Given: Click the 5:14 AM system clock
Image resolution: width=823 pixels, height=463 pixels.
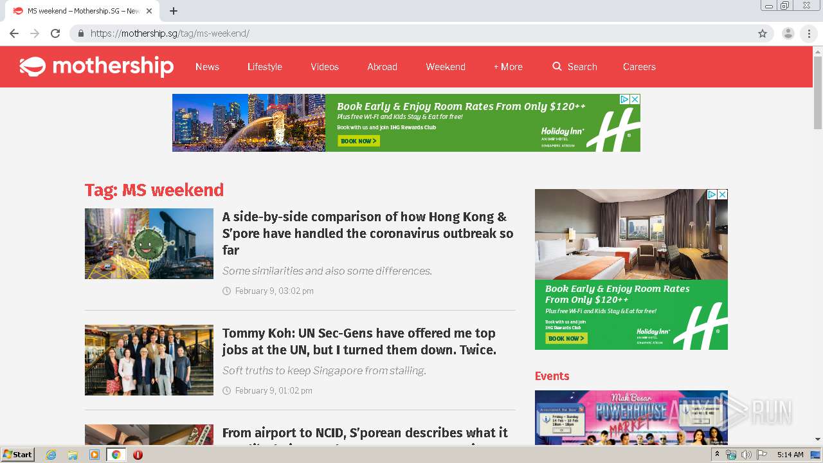Looking at the screenshot, I should click(790, 455).
